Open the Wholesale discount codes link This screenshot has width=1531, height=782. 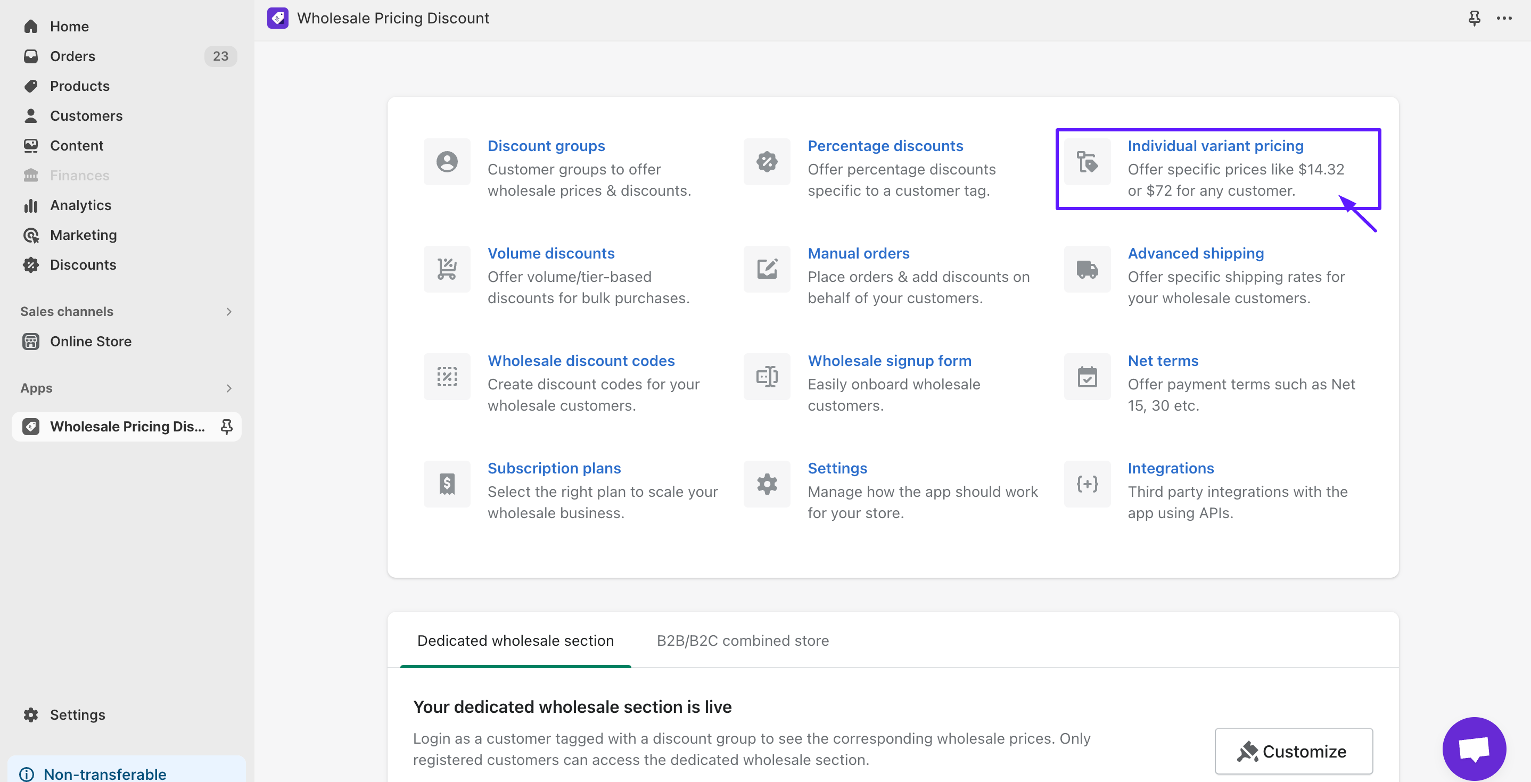pos(581,361)
